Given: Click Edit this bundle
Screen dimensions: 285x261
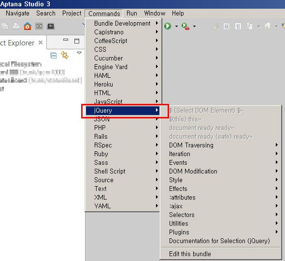Looking at the screenshot, I should pyautogui.click(x=221, y=254).
